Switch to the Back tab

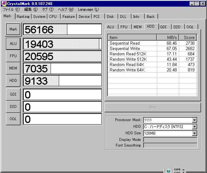[x=150, y=17]
